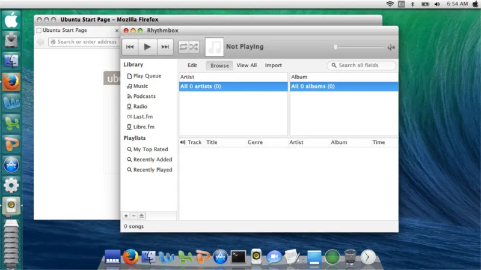
Task: Open the Last.fm source
Action: point(143,116)
